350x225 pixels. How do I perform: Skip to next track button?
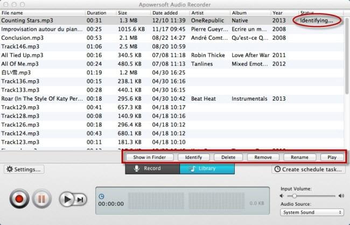[80, 199]
